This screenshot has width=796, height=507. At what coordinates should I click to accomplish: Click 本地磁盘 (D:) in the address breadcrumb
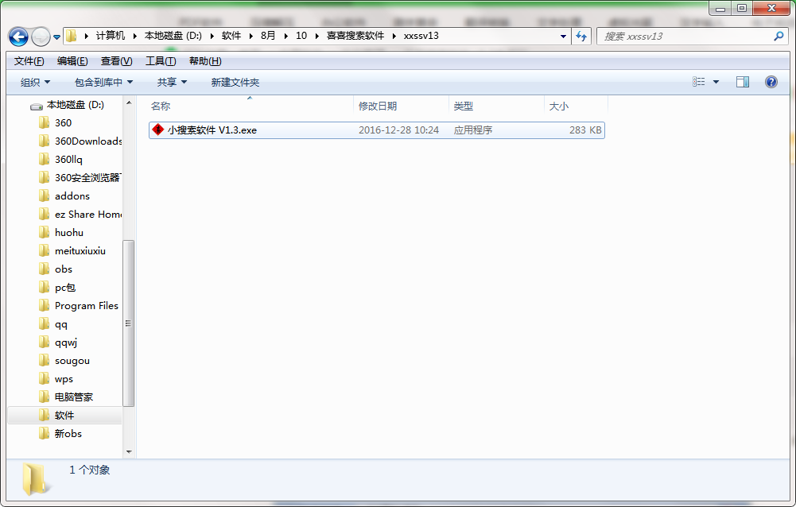click(173, 36)
